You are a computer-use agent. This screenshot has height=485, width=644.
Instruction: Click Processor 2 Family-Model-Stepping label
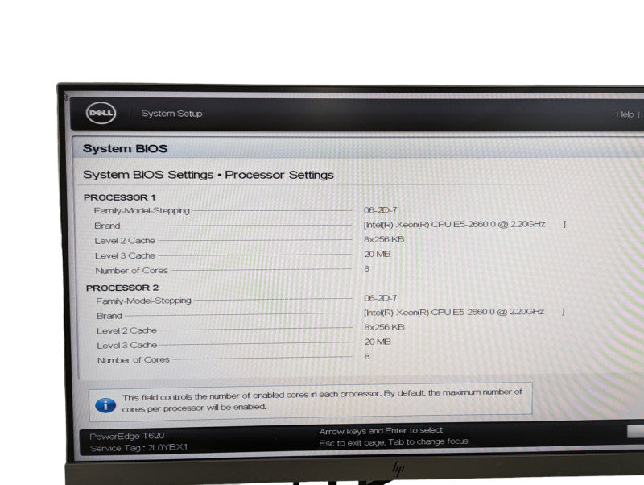pos(144,301)
